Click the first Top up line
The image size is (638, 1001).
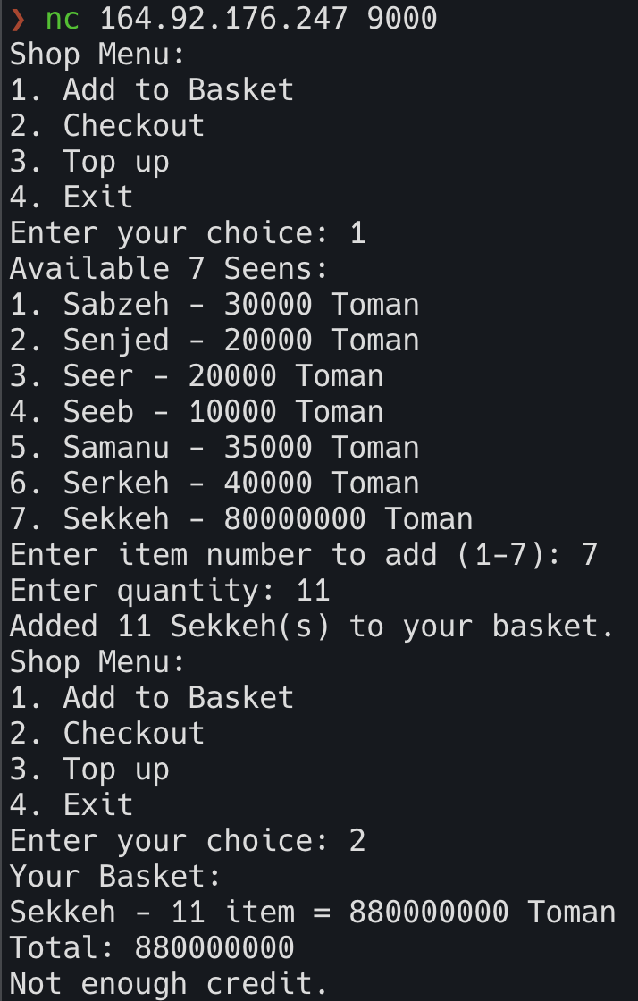pyautogui.click(x=89, y=162)
